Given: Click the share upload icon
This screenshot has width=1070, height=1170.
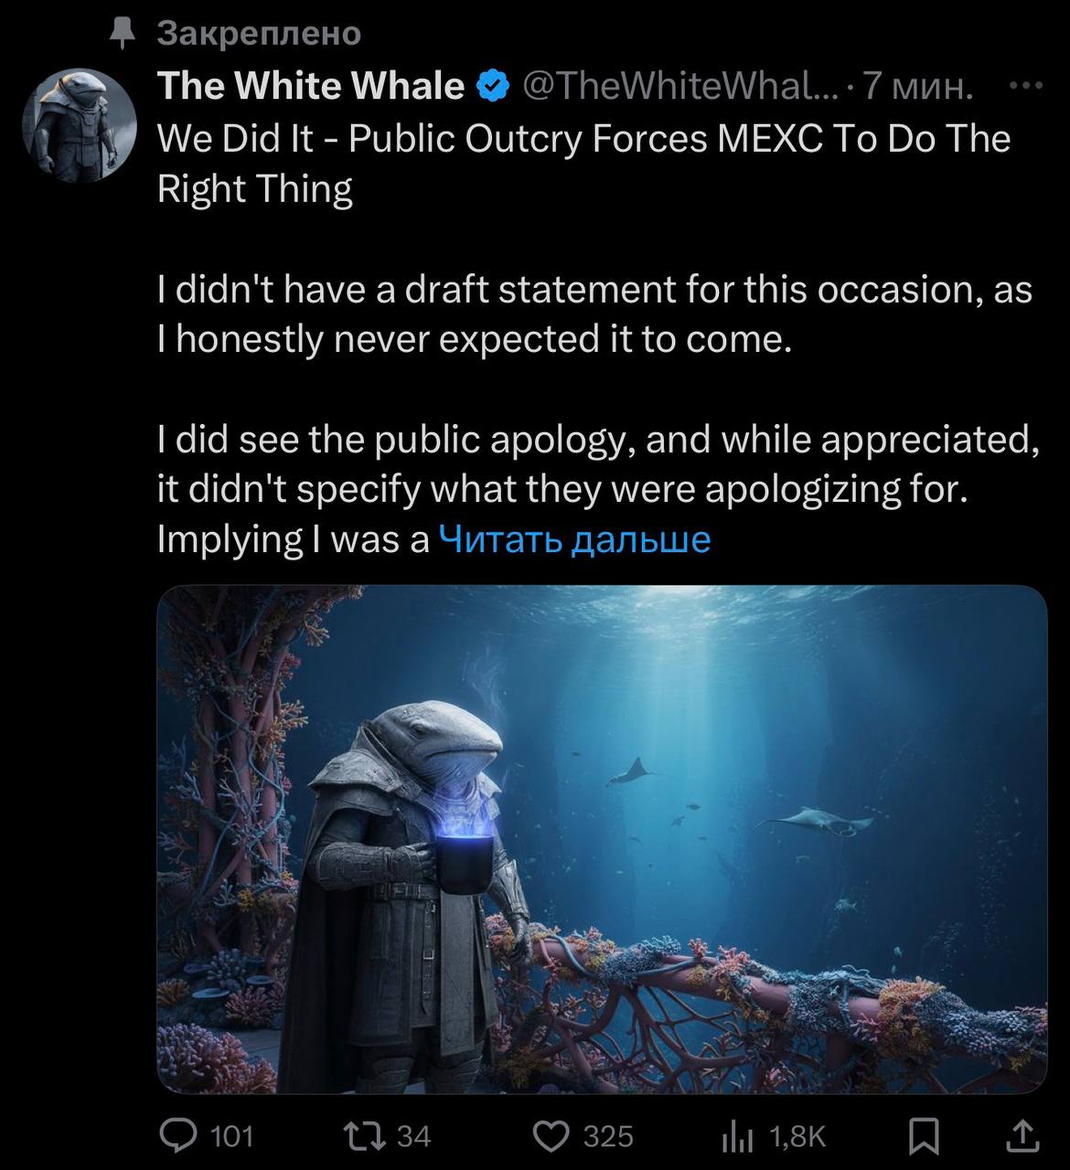Looking at the screenshot, I should click(x=1023, y=1135).
